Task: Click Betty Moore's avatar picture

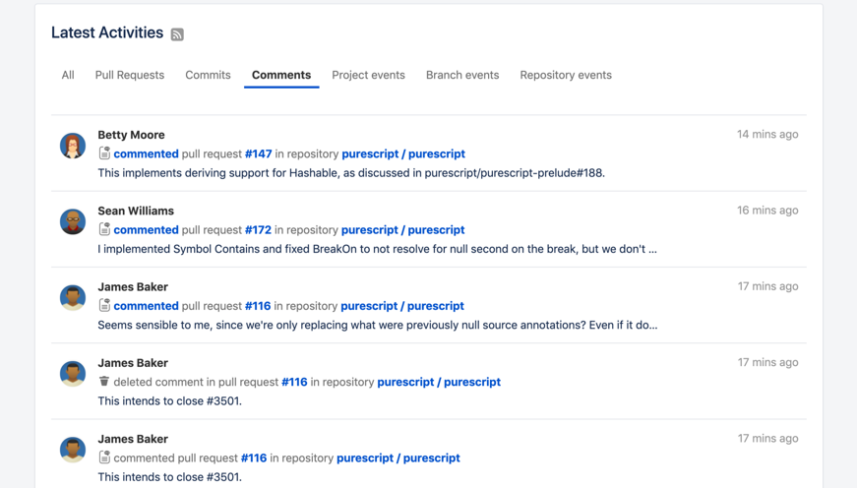Action: [x=73, y=146]
